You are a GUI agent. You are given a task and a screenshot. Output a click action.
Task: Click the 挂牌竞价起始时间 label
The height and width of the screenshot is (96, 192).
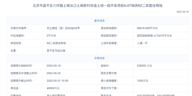22,66
